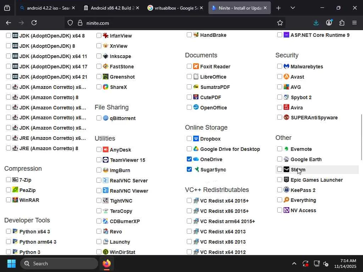Select the Ninite Install or Update tab
Image resolution: width=363 pixels, height=272 pixels.
pos(239,8)
